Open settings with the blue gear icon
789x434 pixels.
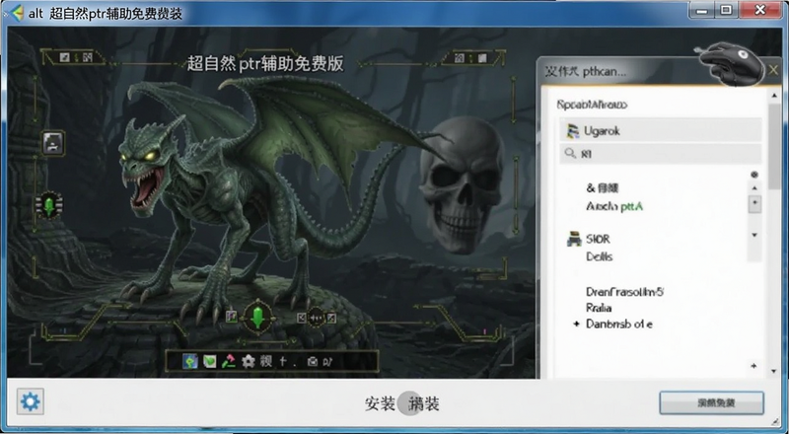click(31, 401)
